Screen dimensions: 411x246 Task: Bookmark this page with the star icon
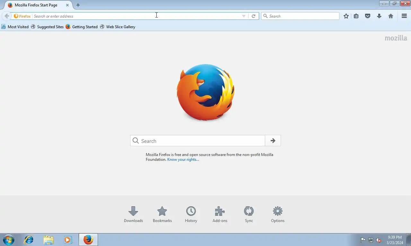346,16
